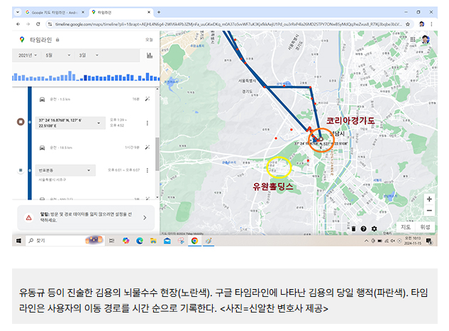Close the 타임라인 tab

click(149, 12)
